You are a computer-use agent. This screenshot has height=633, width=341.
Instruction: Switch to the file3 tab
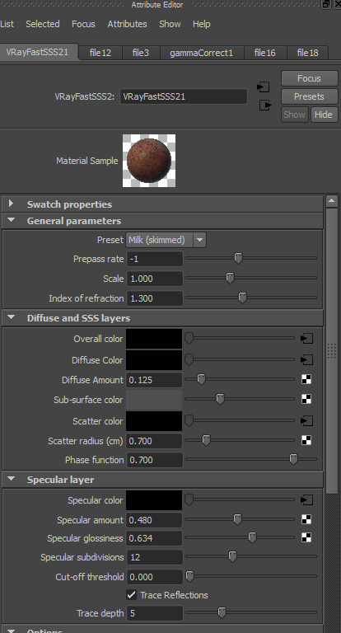click(141, 53)
